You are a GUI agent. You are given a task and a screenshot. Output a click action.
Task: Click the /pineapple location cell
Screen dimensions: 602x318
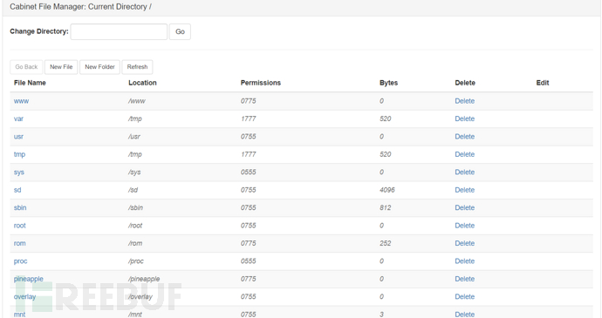coord(144,279)
